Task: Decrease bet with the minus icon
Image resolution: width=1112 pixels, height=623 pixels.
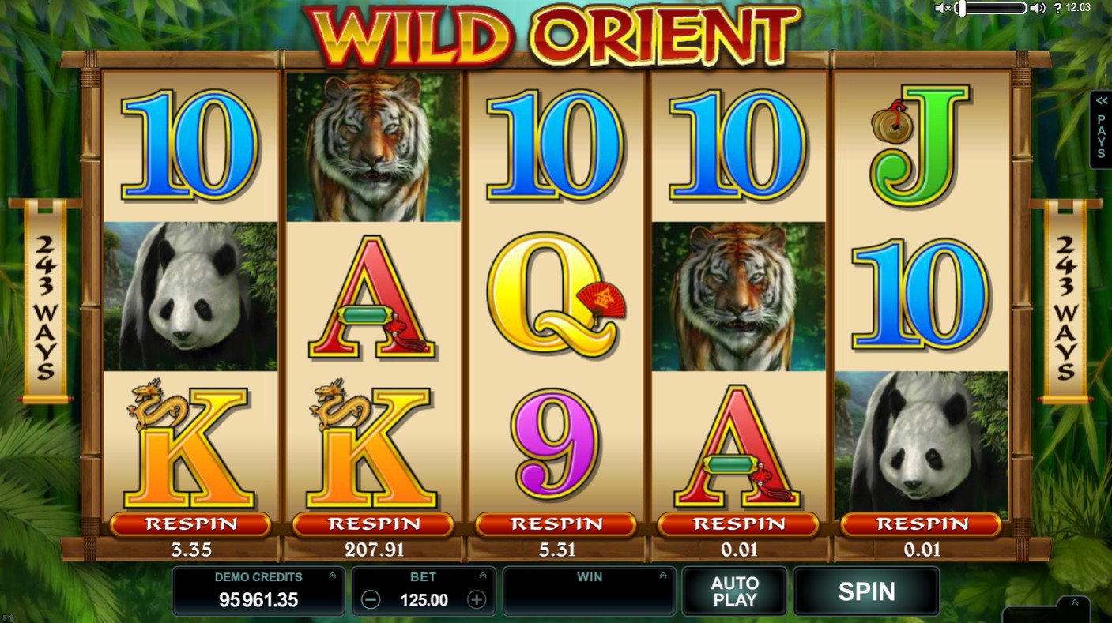Action: click(x=371, y=599)
